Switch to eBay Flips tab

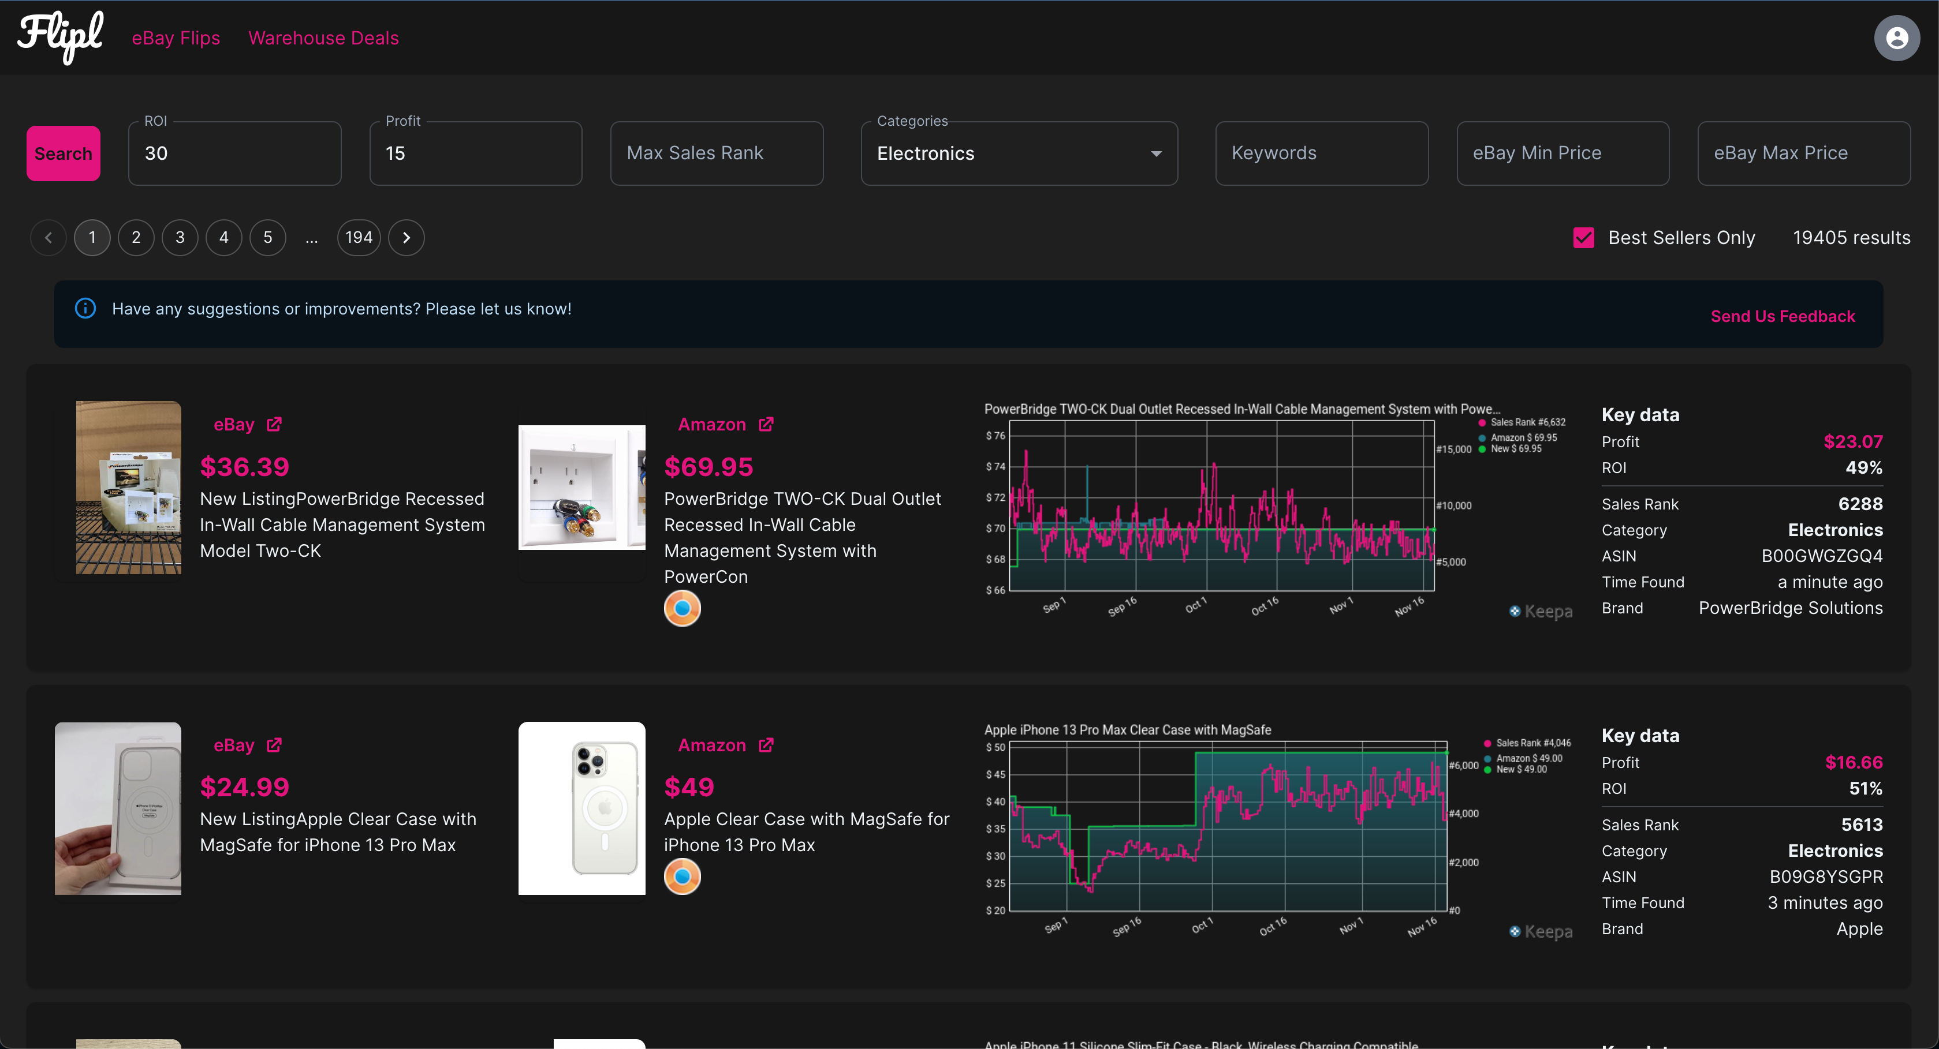176,38
